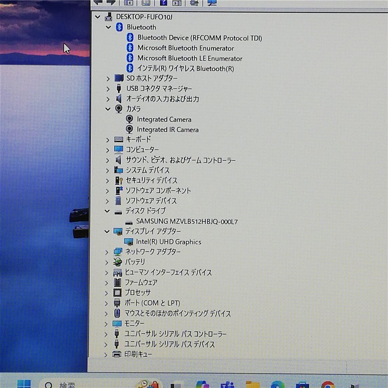Viewport: 388px width, 388px height.
Task: Click the Show/Hide Console Tree toolbar icon
Action: [x=128, y=3]
